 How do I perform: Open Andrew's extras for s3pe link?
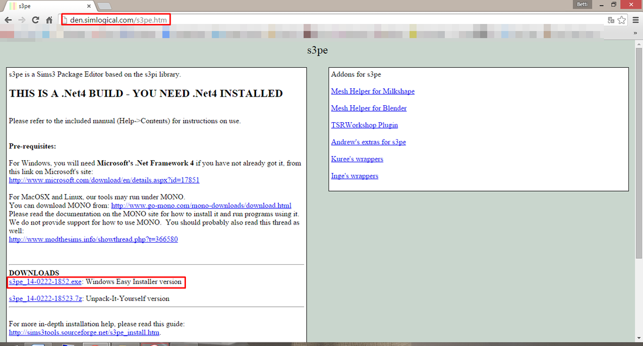(368, 142)
